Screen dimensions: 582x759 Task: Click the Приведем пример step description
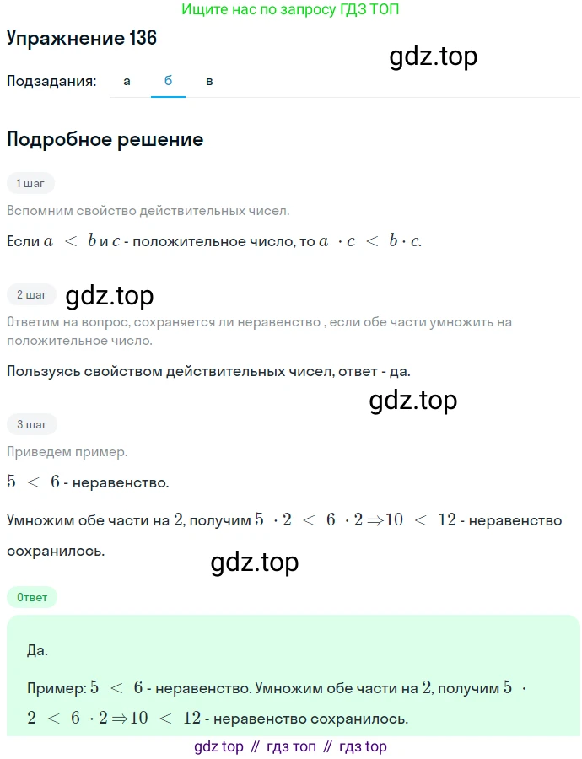coord(67,452)
